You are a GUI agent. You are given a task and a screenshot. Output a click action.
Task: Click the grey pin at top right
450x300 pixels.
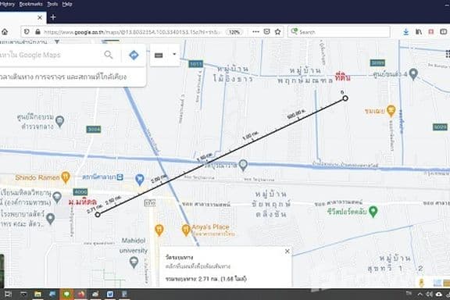coord(413,73)
